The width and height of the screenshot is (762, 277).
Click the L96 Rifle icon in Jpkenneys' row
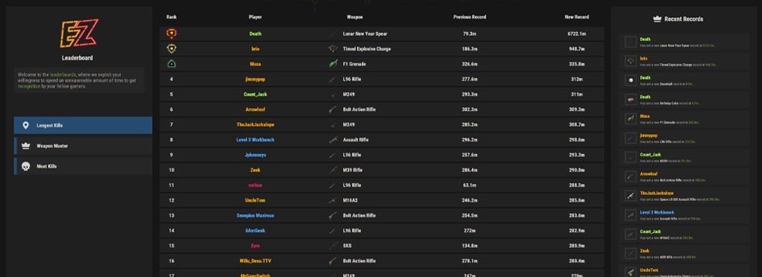point(333,155)
